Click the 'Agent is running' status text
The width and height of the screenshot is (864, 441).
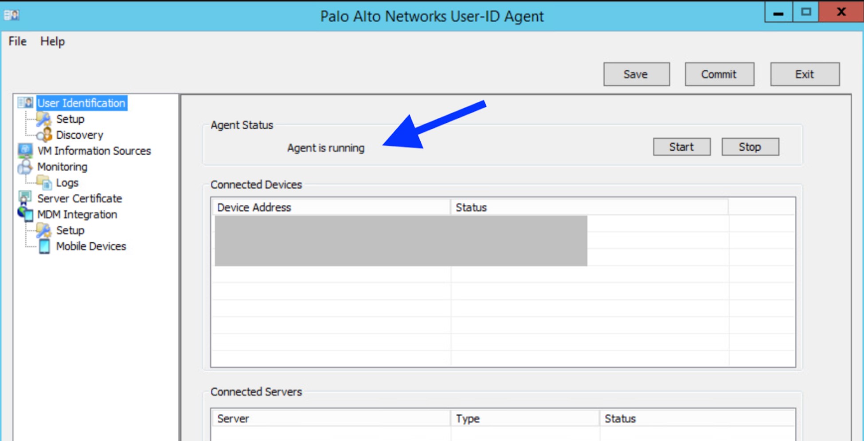click(326, 148)
